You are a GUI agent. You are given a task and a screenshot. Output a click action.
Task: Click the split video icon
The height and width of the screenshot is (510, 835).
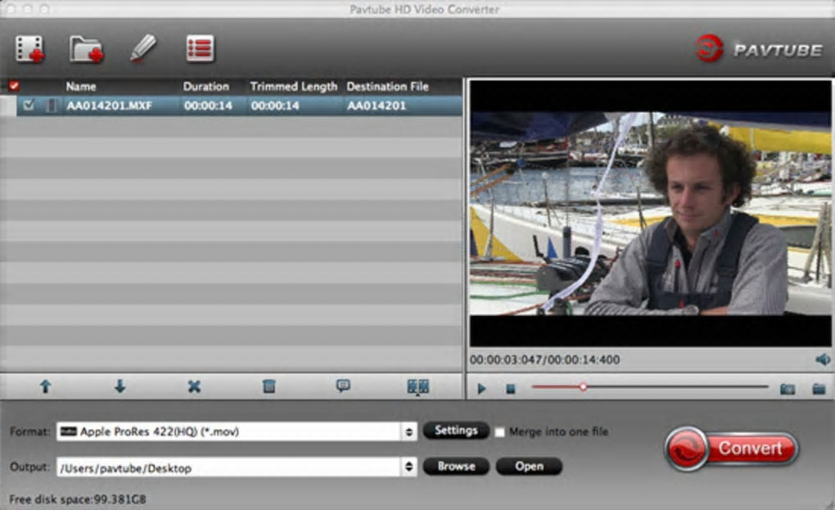(417, 387)
